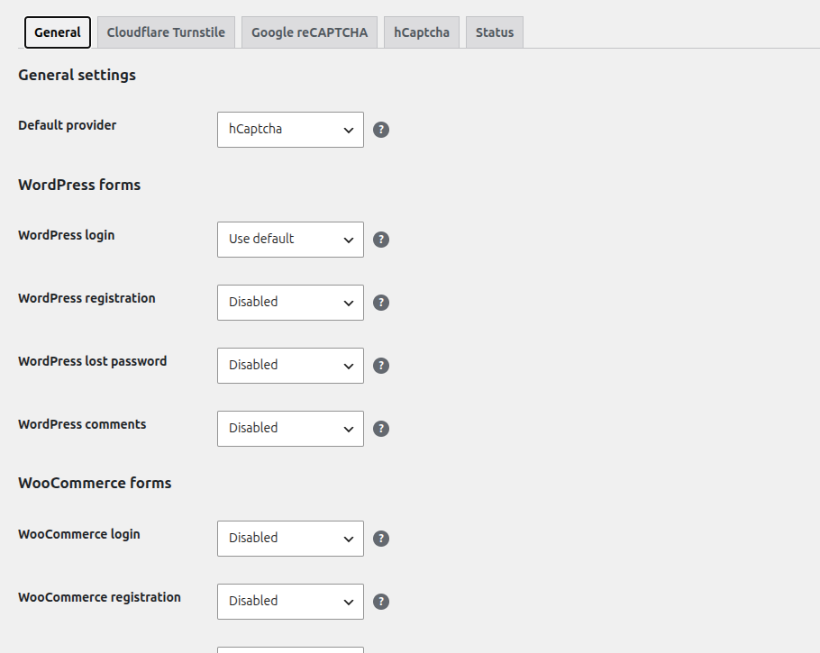Click the General settings heading

point(77,76)
